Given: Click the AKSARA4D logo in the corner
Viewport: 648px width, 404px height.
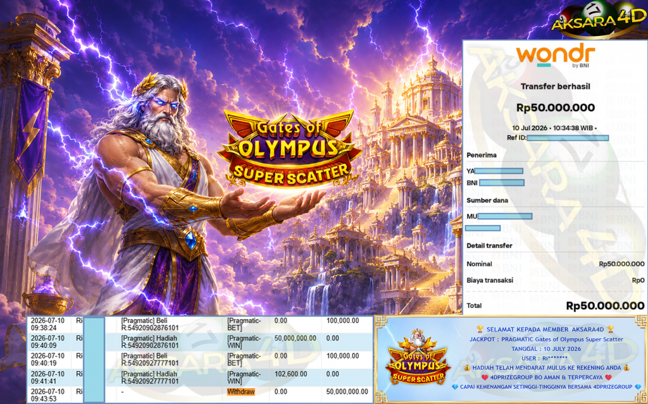Looking at the screenshot, I should pos(599,18).
